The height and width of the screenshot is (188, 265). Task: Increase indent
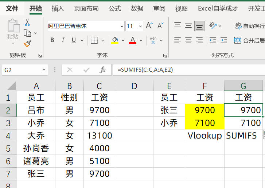click(x=224, y=40)
